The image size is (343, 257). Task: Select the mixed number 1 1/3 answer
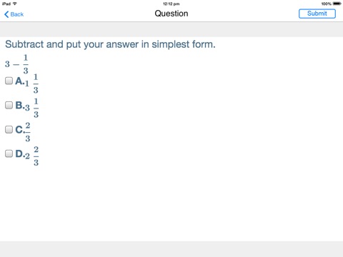pyautogui.click(x=32, y=84)
